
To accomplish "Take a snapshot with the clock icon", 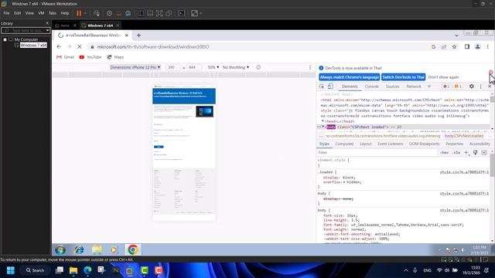I will 109,13.
